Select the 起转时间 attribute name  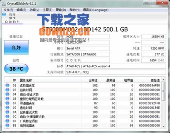[26, 90]
